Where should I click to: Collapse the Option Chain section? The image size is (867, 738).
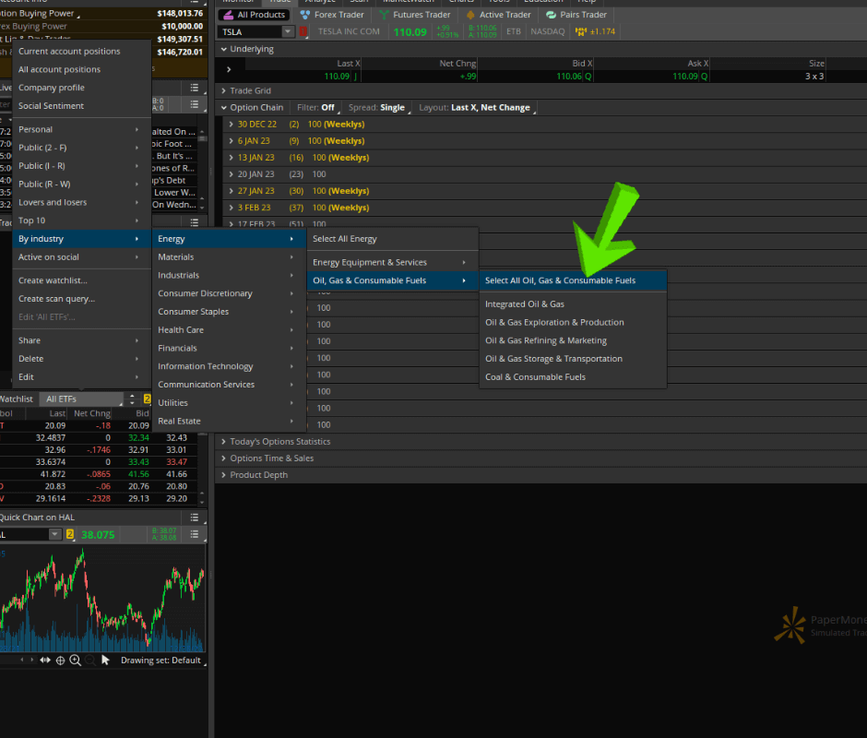click(224, 107)
